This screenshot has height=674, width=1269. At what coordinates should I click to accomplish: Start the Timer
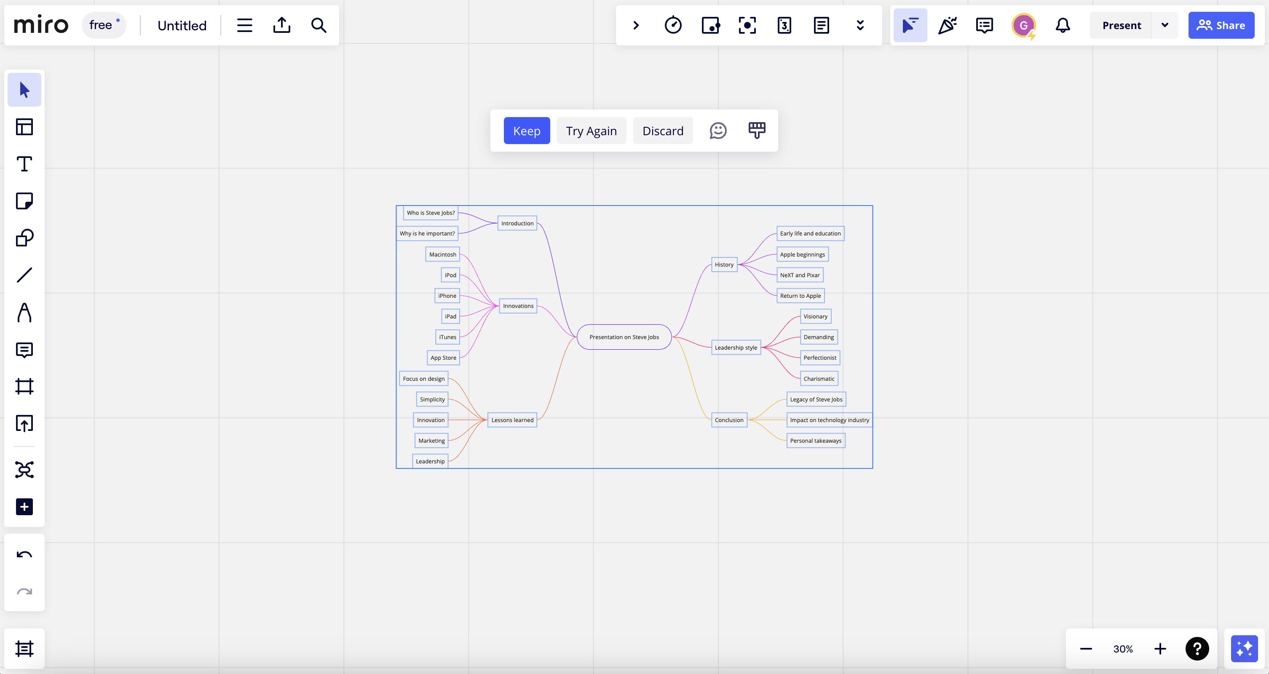point(673,25)
